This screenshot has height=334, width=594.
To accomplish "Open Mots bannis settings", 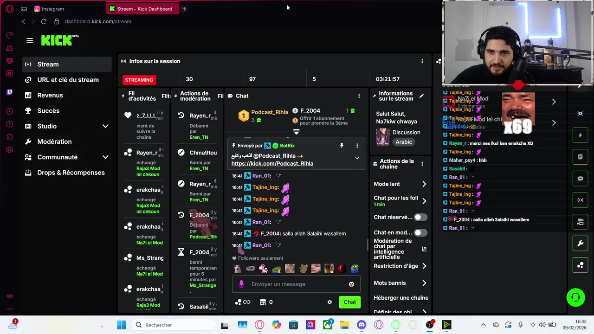I will [400, 283].
